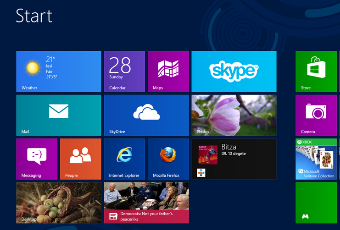Launch the SkyDrive tile
Image resolution: width=340 pixels, height=230 pixels.
tap(146, 115)
